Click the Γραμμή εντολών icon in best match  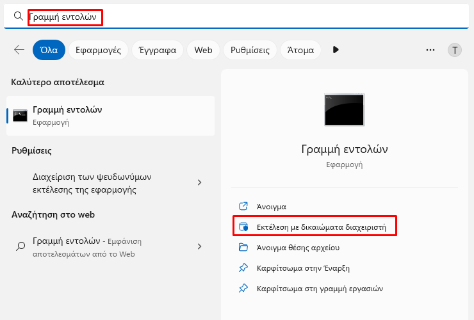point(20,116)
